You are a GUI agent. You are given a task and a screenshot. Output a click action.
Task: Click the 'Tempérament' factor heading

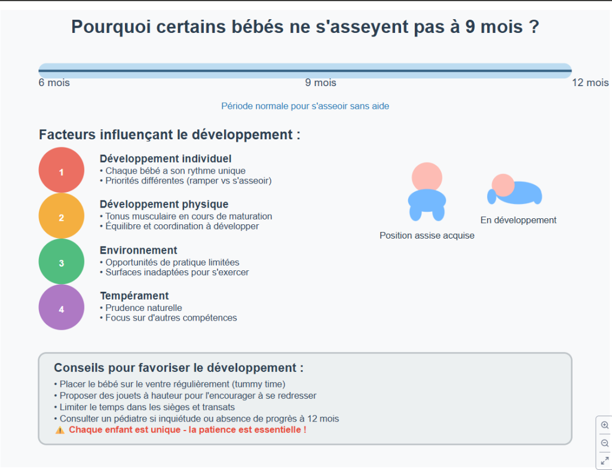134,295
